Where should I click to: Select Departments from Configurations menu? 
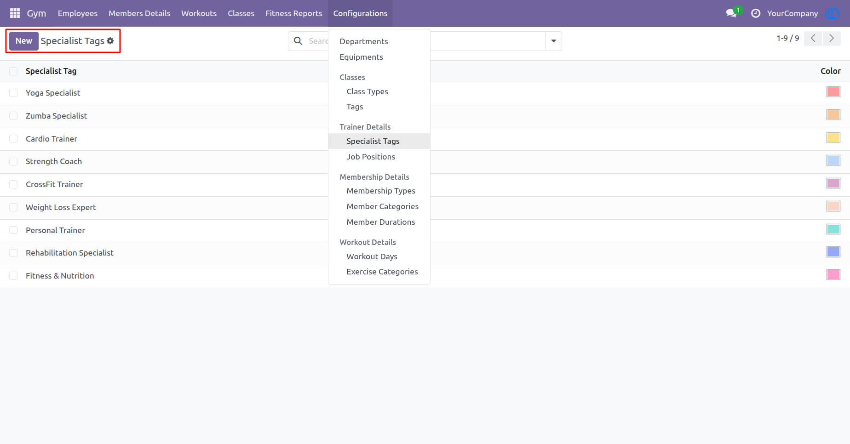[364, 41]
